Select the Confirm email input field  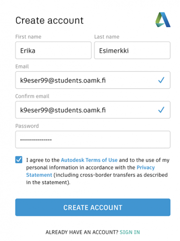click(x=93, y=110)
